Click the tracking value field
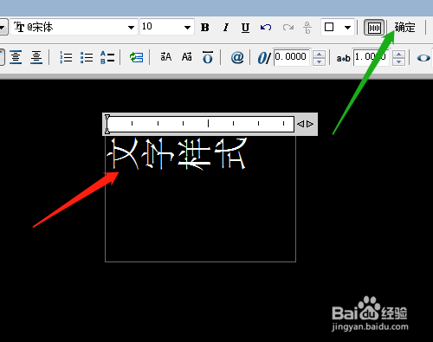The image size is (433, 342). coord(372,57)
